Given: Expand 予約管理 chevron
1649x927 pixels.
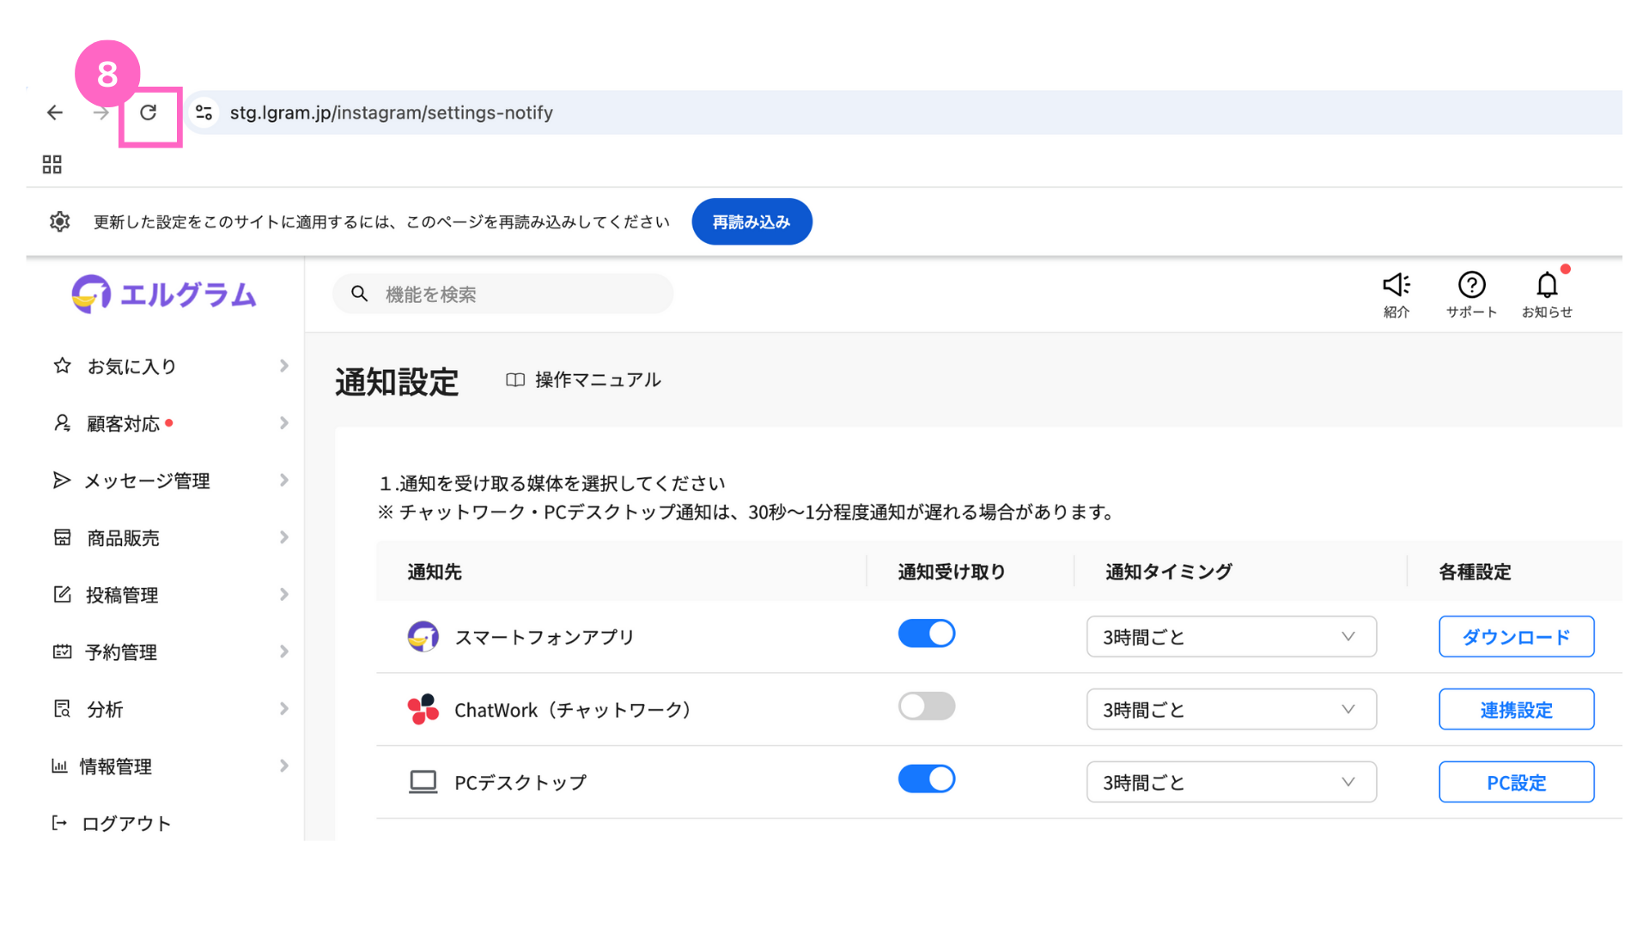Looking at the screenshot, I should [x=284, y=651].
